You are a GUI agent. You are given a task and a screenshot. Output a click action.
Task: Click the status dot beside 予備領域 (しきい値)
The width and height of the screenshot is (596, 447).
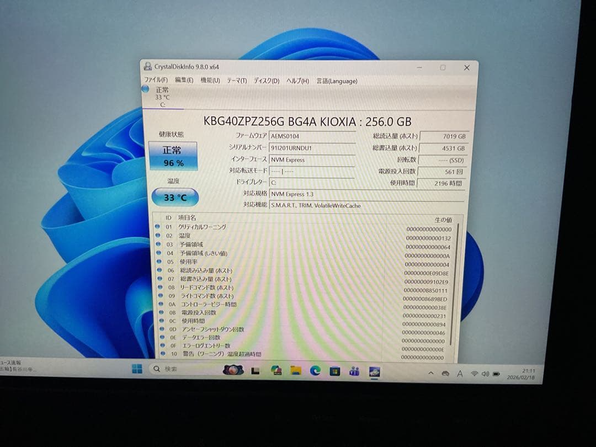[x=158, y=253]
